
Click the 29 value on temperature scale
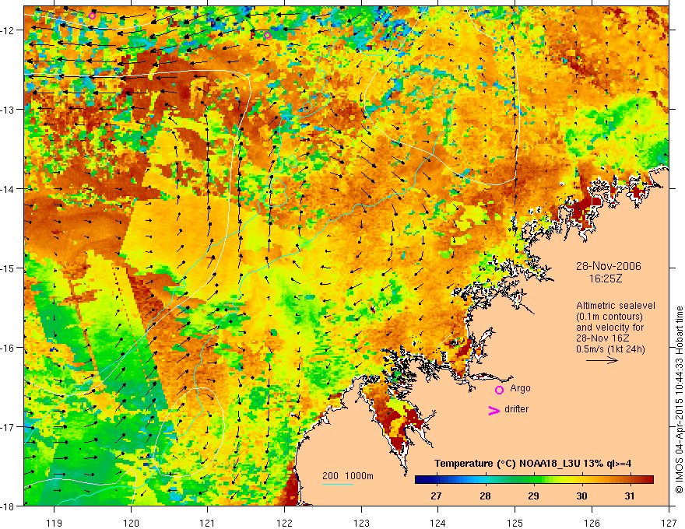click(533, 496)
